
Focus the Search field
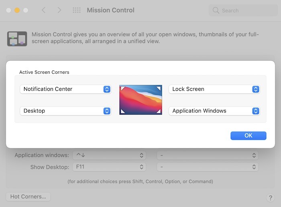pyautogui.click(x=243, y=10)
